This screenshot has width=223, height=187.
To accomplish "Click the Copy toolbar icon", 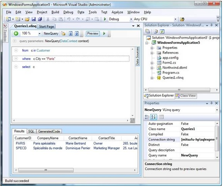I will [54, 19].
